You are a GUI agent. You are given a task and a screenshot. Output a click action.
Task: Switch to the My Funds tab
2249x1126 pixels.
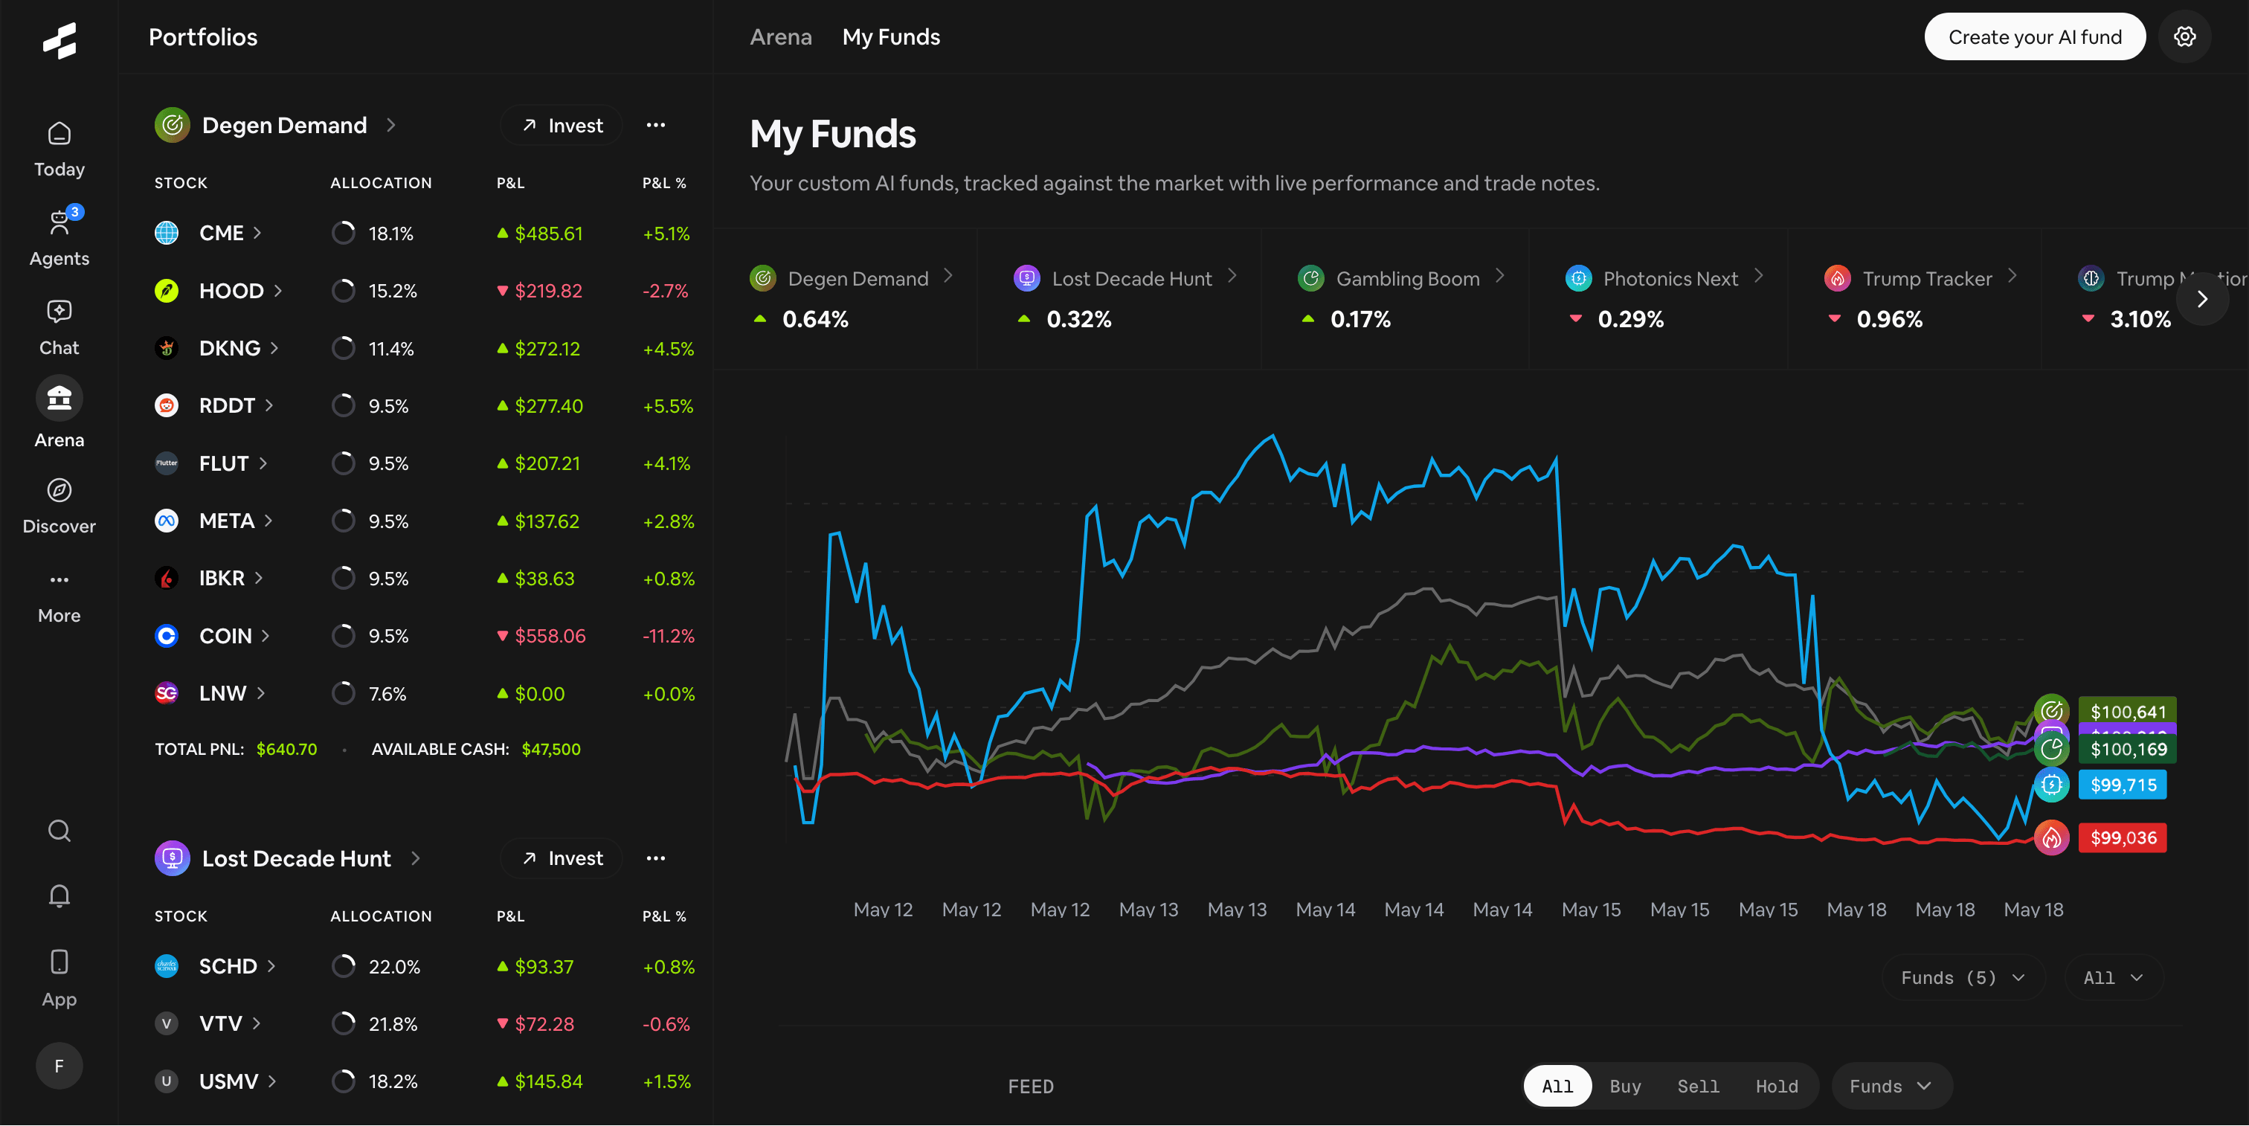[x=890, y=36]
